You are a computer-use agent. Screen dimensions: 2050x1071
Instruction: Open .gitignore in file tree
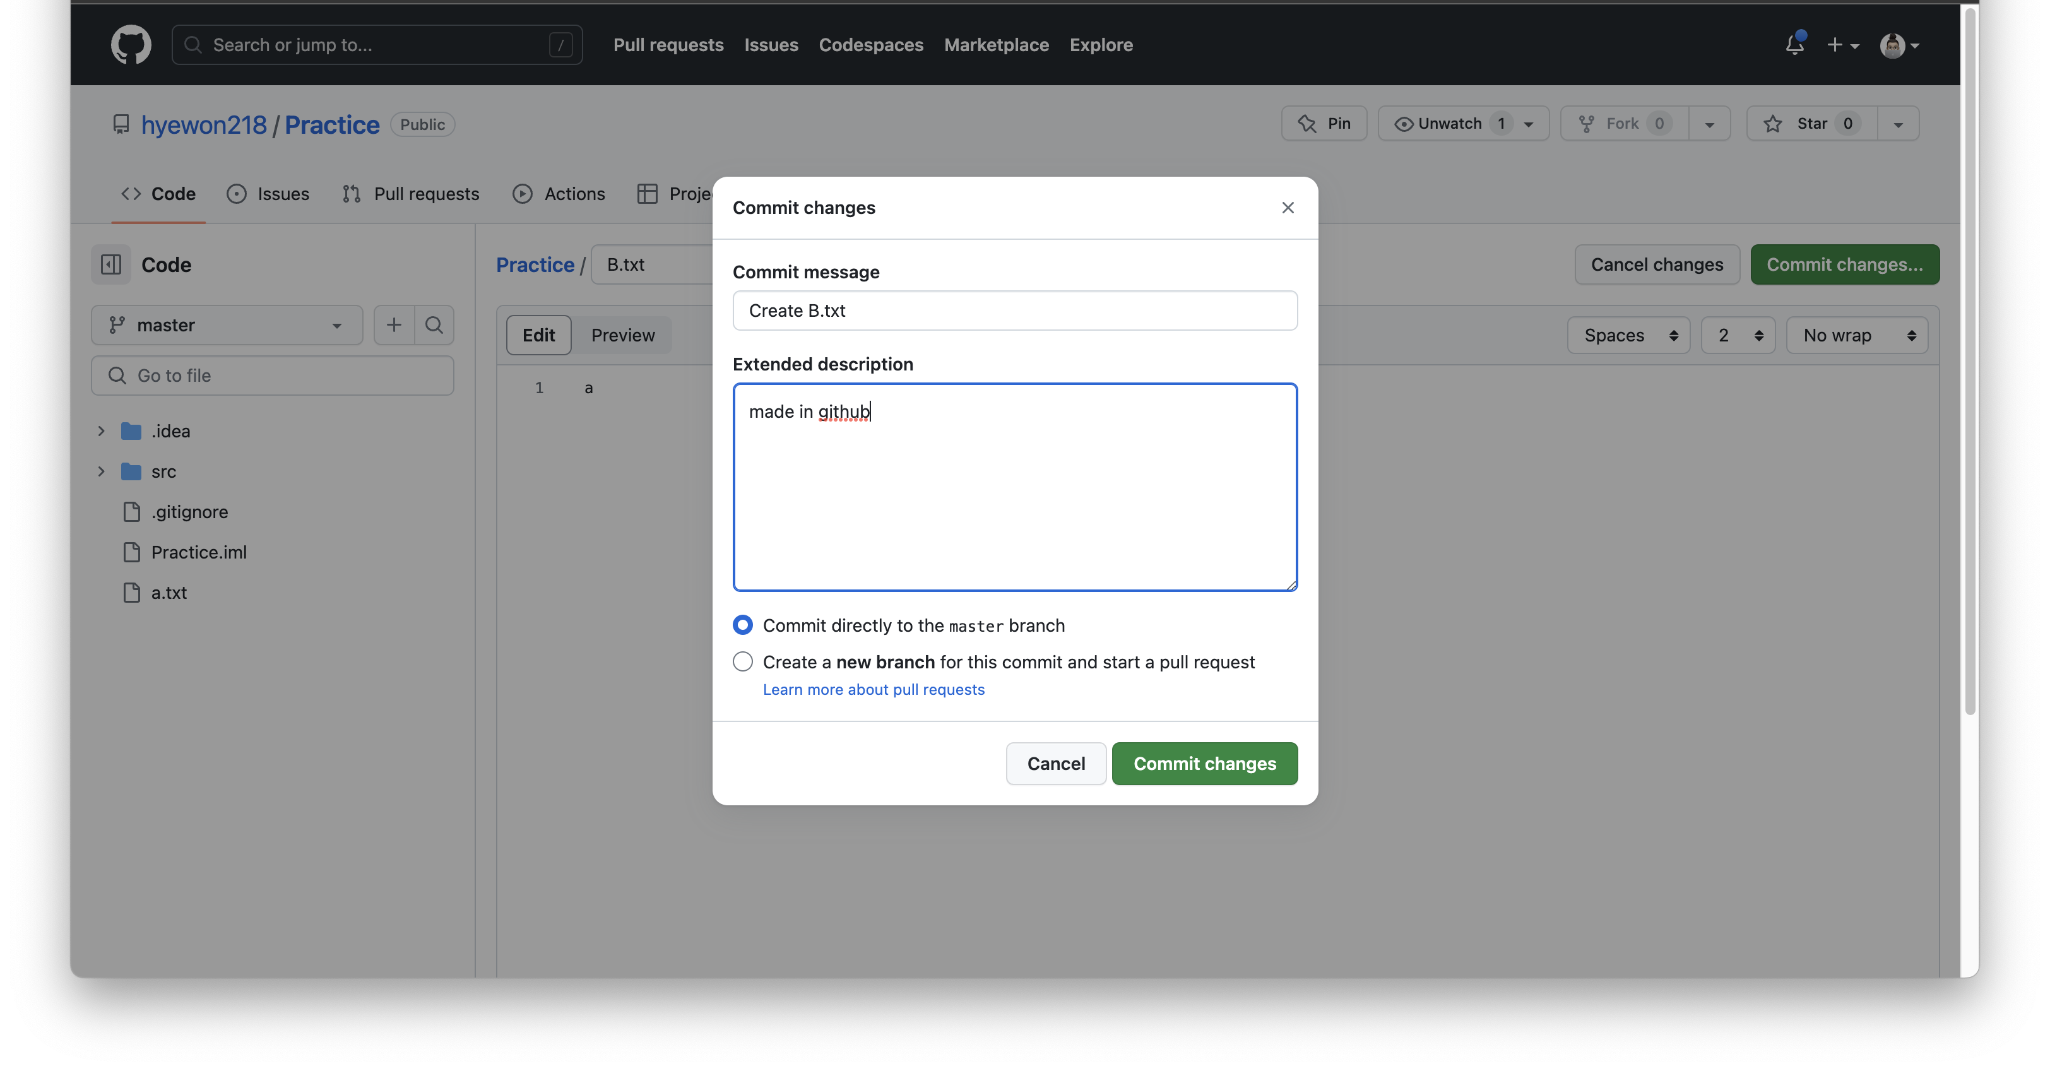pos(189,512)
